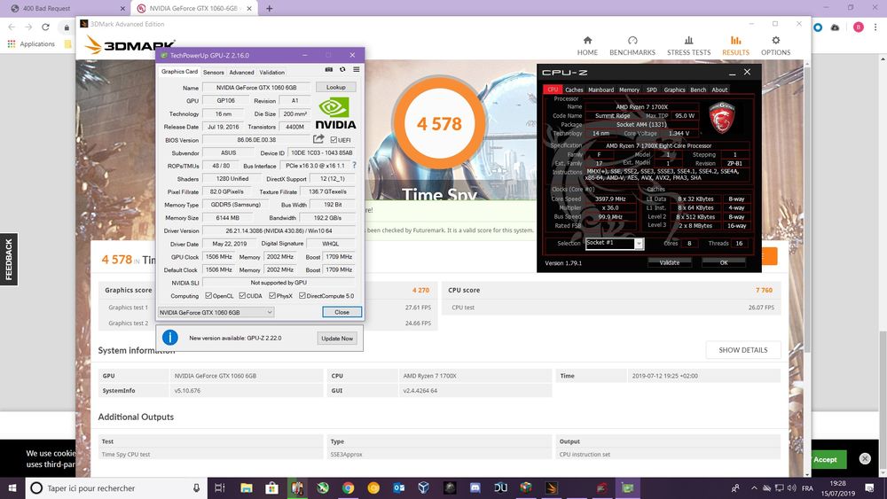This screenshot has height=499, width=887.
Task: Toggle the CUDA checkbox
Action: click(x=242, y=295)
